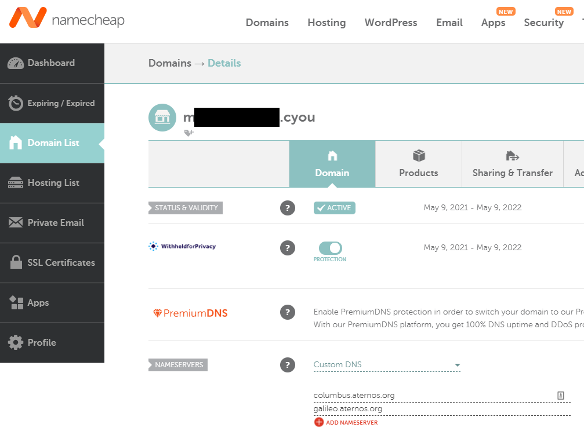The width and height of the screenshot is (584, 435).
Task: Click the Expiring / Expired clock icon
Action: point(16,103)
